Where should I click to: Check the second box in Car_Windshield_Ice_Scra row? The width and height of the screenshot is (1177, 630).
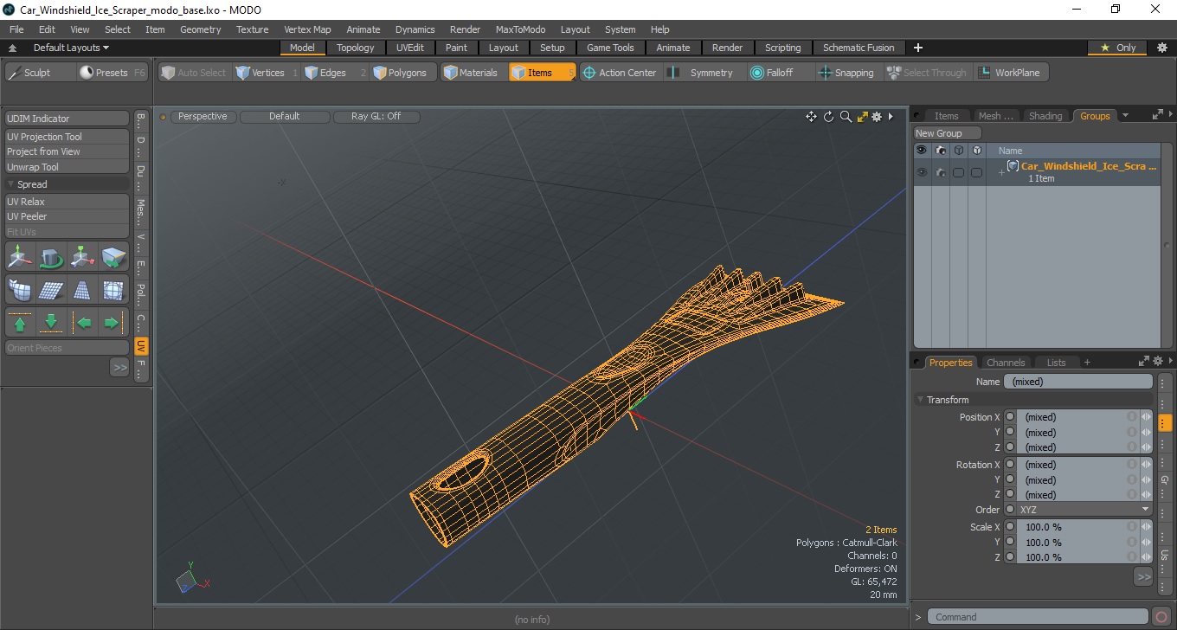click(x=976, y=172)
